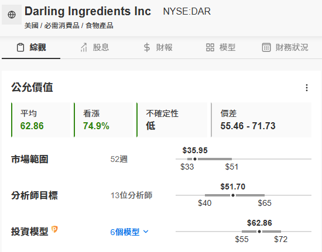This screenshot has width=322, height=252.
Task: Click the grid icon for 模型 tab
Action: [x=210, y=47]
